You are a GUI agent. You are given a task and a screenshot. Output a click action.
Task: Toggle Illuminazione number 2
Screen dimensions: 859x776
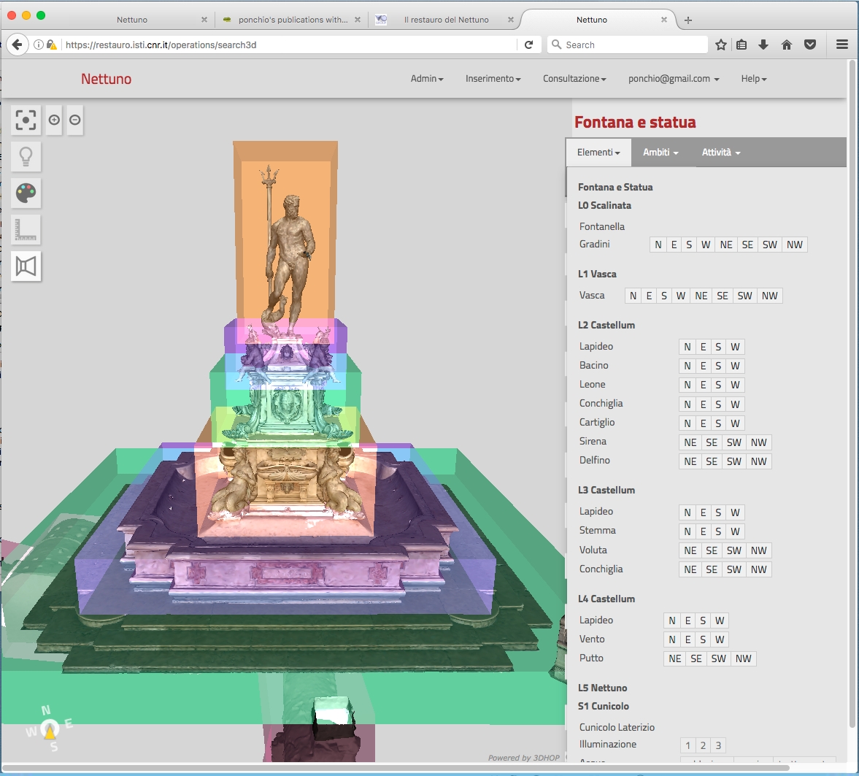(703, 745)
